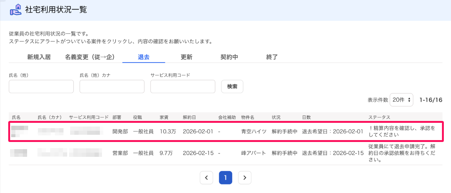This screenshot has height=193, width=451.
Task: Click the 社宅利用状況一覧 page title
Action: (56, 10)
